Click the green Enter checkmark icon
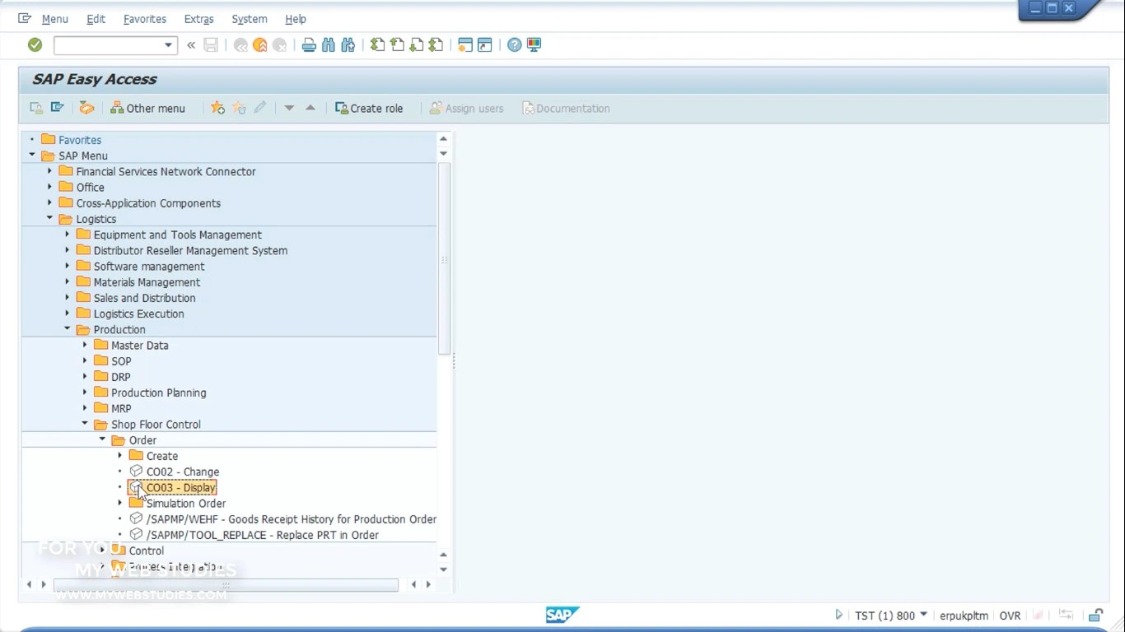Screen dimensions: 1125x632 coord(35,45)
